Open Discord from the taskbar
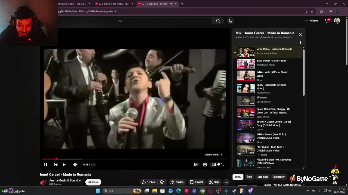348x195 pixels. (250, 191)
